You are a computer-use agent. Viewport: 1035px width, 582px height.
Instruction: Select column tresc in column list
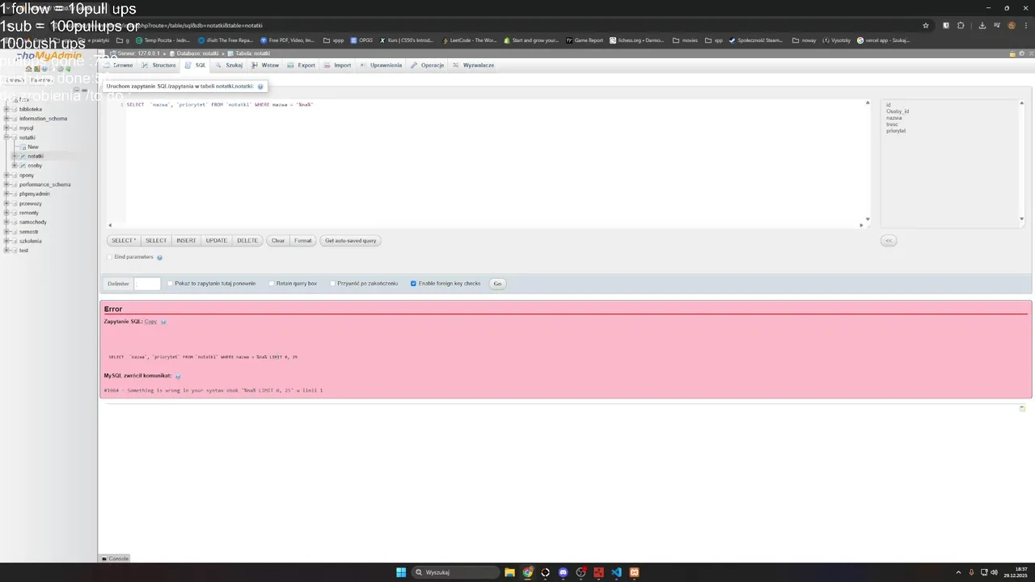(892, 124)
